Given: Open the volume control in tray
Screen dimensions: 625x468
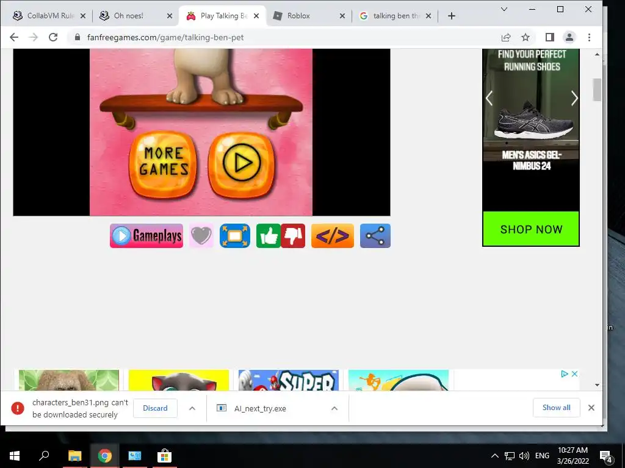Looking at the screenshot, I should (x=524, y=456).
